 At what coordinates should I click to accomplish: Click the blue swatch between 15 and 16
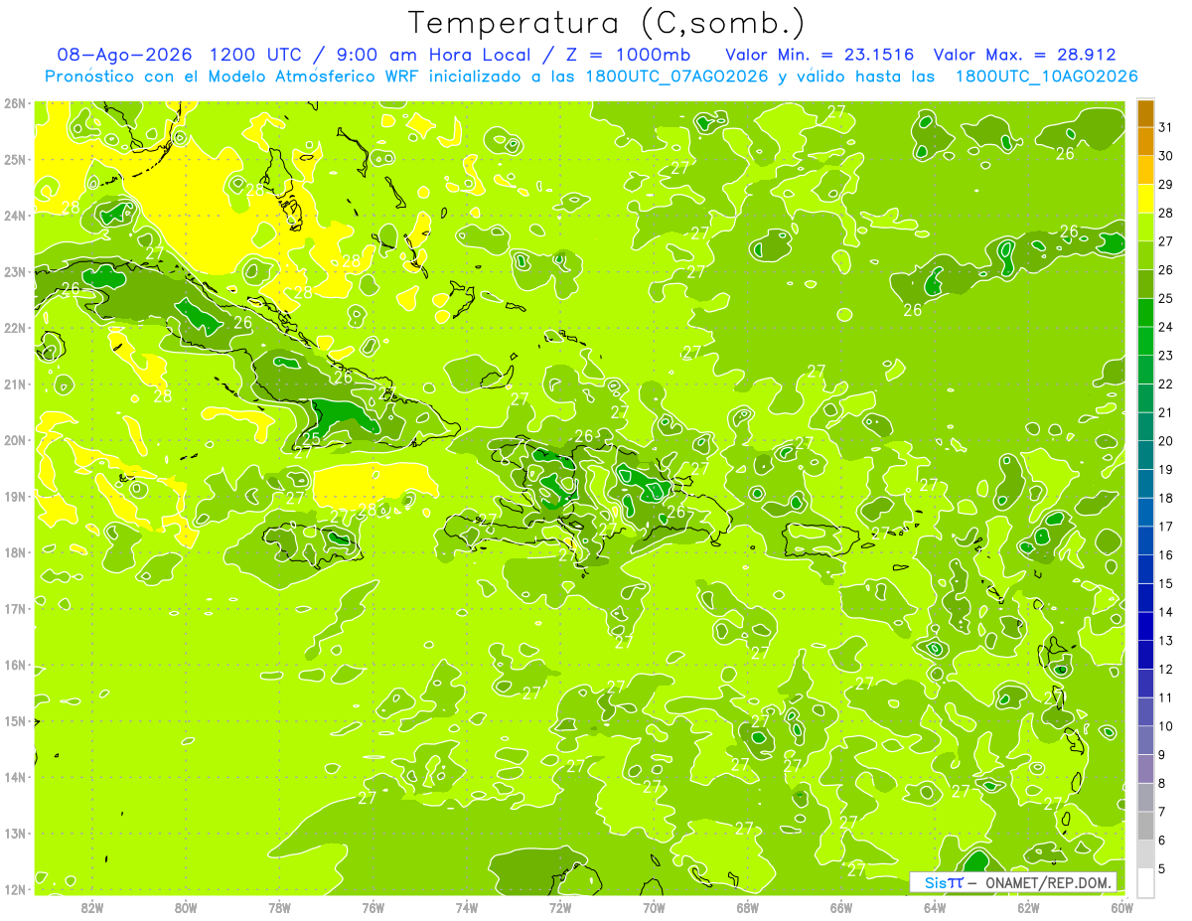(1145, 568)
